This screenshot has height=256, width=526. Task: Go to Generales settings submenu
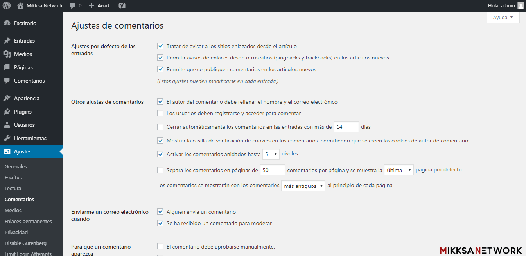[x=16, y=166]
